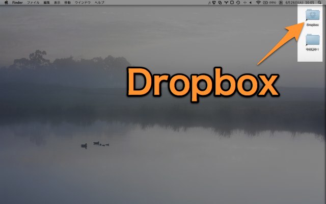Open the Finder menu
This screenshot has width=326, height=204.
17,3
